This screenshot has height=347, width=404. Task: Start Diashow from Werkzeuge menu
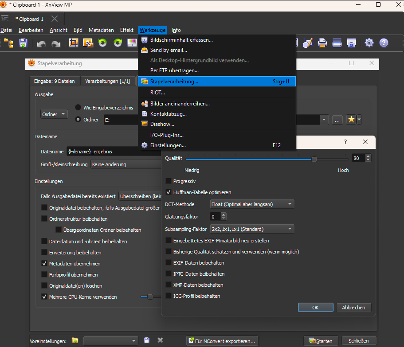click(217, 124)
